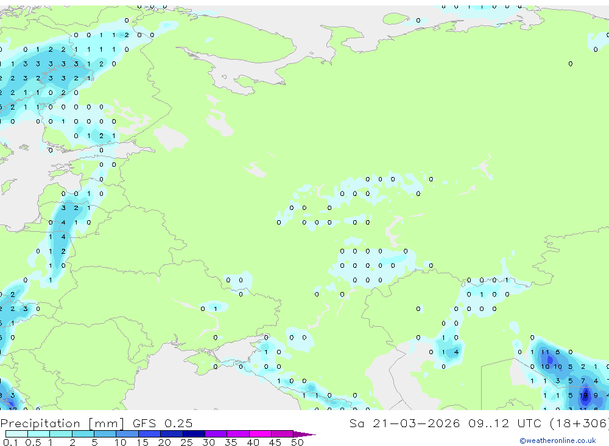This screenshot has height=446, width=609.
Task: Click the 1–2 mm legend color box
Action: point(61,434)
